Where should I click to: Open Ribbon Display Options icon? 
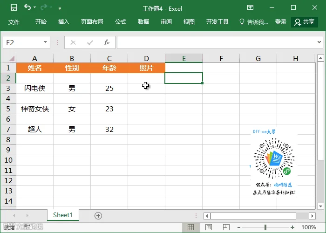251,8
